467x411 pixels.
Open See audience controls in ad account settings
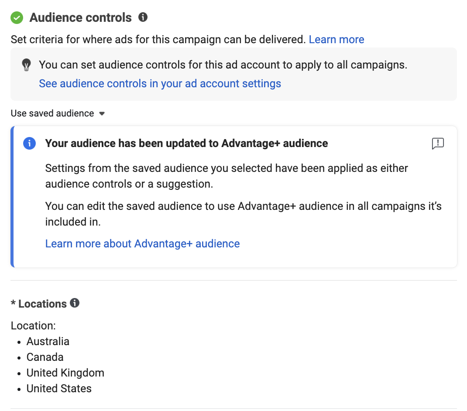[x=160, y=84]
